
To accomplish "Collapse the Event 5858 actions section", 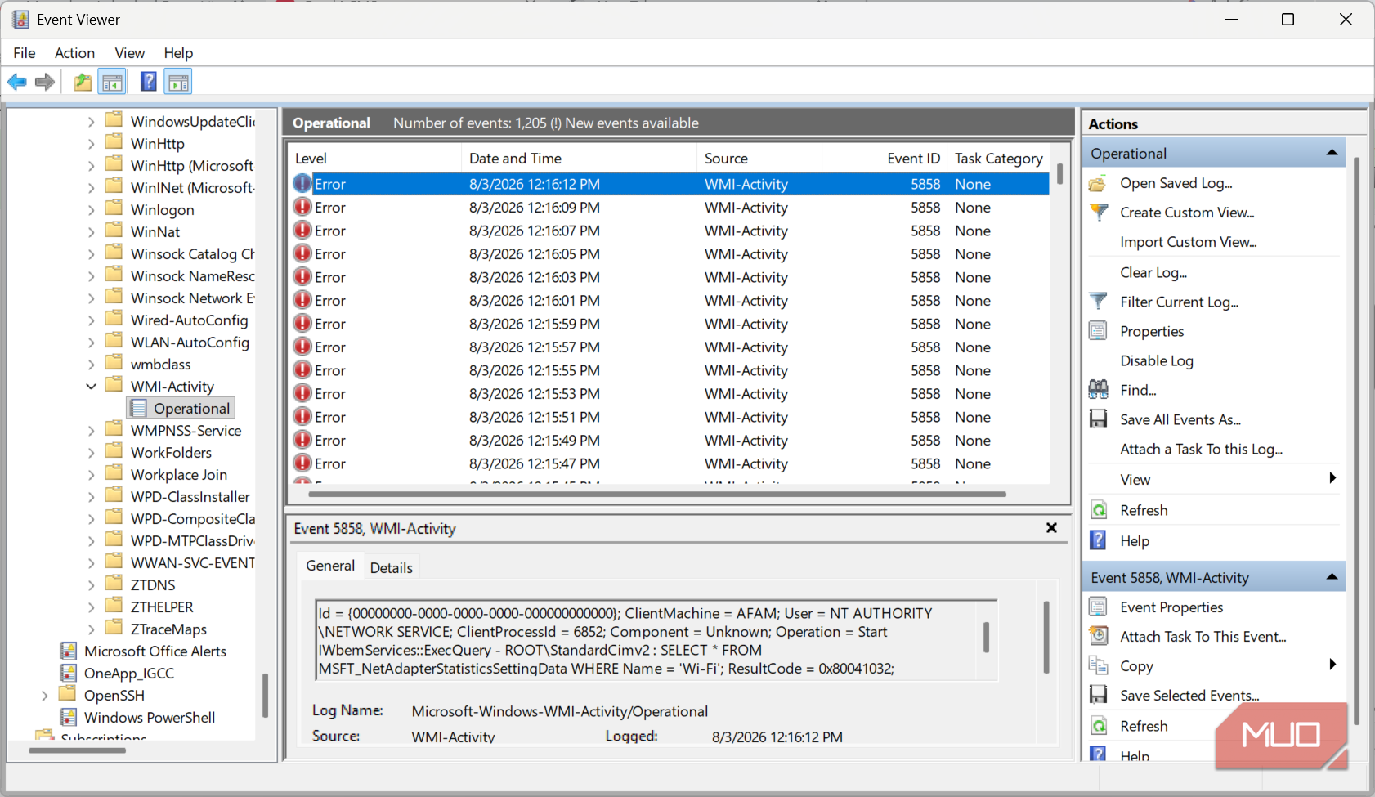I will click(1332, 577).
